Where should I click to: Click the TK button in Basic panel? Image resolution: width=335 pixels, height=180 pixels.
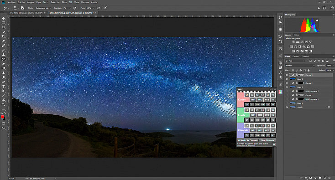[274, 144]
